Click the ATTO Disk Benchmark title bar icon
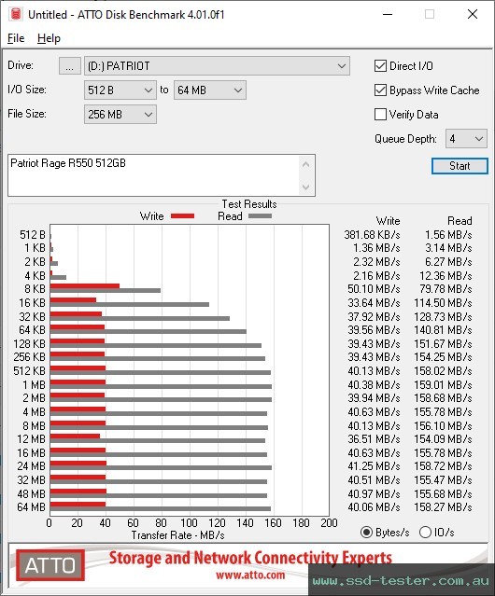The height and width of the screenshot is (596, 495). pyautogui.click(x=16, y=14)
